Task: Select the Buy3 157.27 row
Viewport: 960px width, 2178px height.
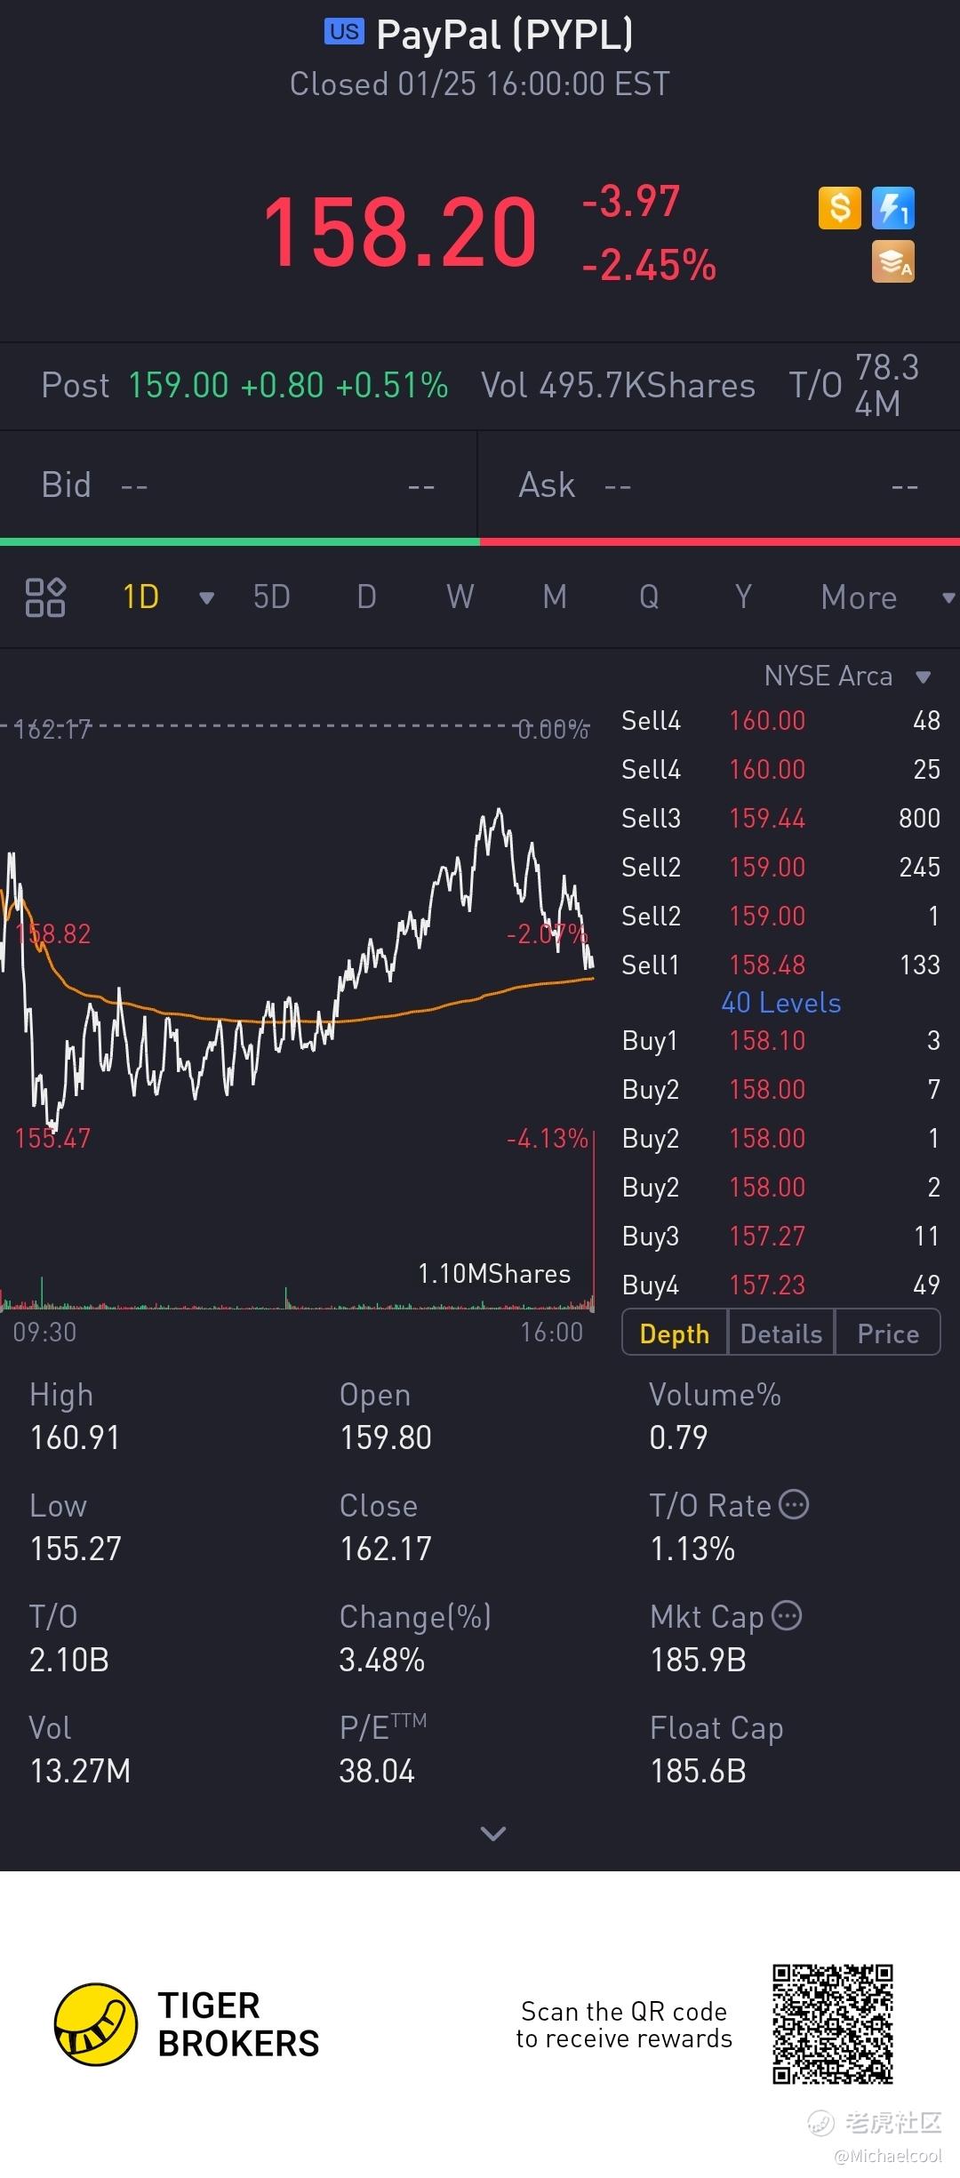Action: click(x=780, y=1236)
